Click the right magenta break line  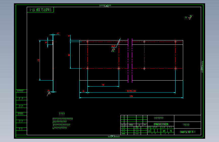[x=132, y=61]
